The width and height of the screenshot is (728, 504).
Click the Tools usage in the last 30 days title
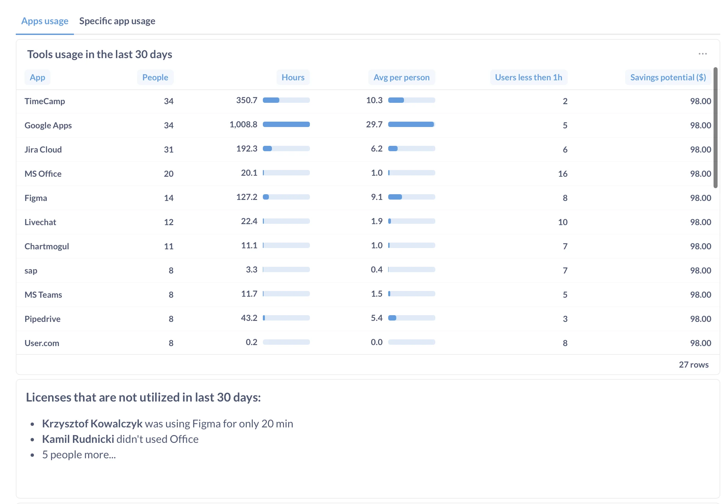100,54
